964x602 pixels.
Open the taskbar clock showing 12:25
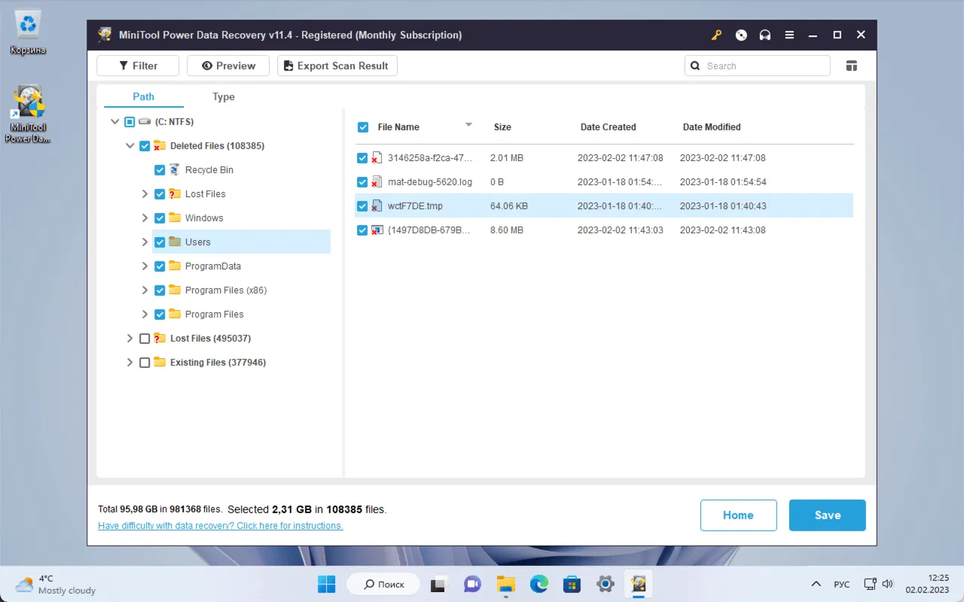click(x=927, y=584)
